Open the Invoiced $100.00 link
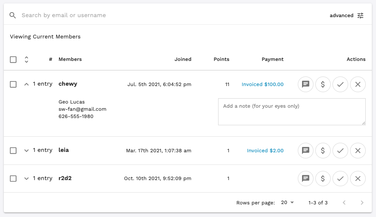 [262, 85]
